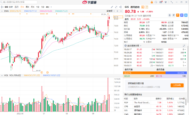Image resolution: width=189 pixels, height=115 pixels.
Task: Click the orange lock icon in title bar
Action: 152,2
